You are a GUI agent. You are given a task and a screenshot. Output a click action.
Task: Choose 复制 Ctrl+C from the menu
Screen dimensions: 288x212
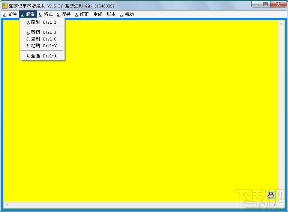click(42, 39)
